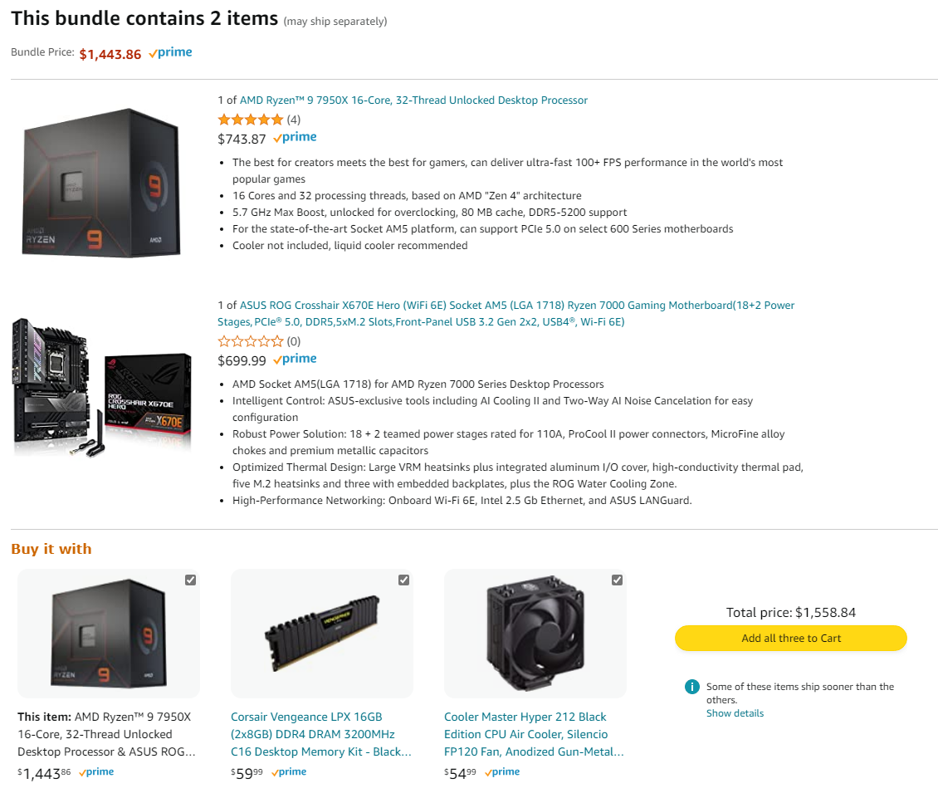Viewport: 938px width, 793px height.
Task: Click the empty star rating of ASUS motherboard
Action: pyautogui.click(x=250, y=341)
